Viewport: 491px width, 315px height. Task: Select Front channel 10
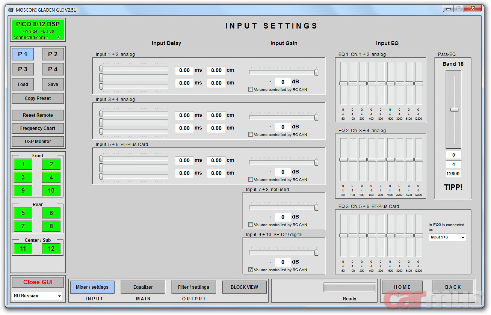[x=51, y=190]
